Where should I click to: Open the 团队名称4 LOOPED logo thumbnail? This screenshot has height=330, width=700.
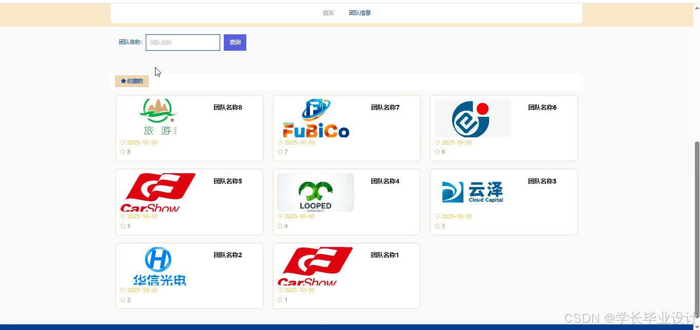pos(316,192)
